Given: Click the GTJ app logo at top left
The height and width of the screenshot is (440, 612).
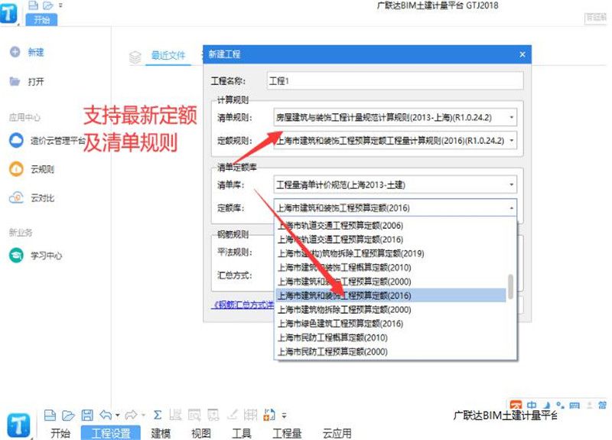Looking at the screenshot, I should pos(8,12).
